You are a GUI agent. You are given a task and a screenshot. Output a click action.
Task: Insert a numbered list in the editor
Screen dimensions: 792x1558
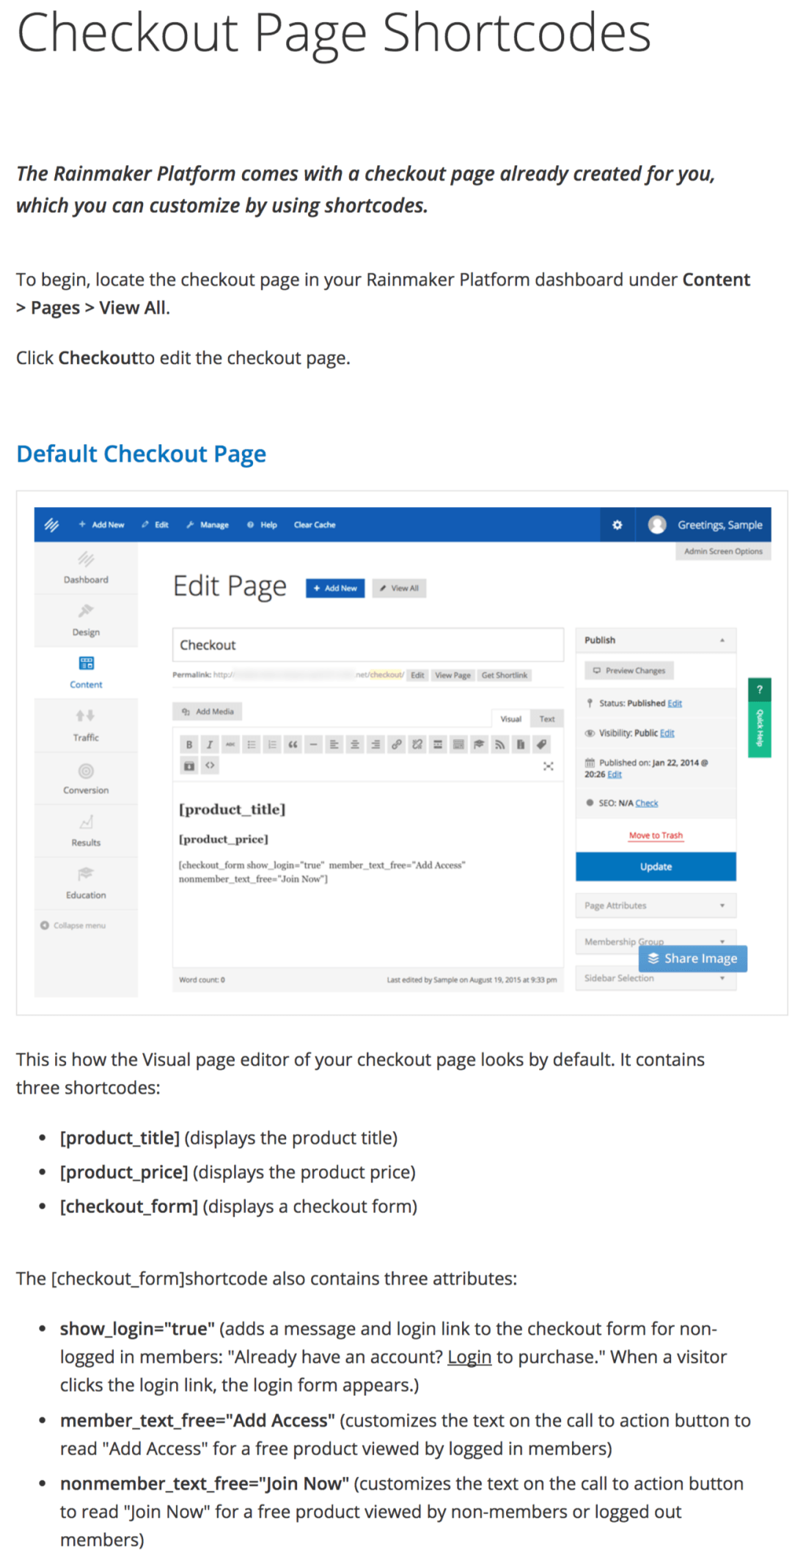(272, 744)
